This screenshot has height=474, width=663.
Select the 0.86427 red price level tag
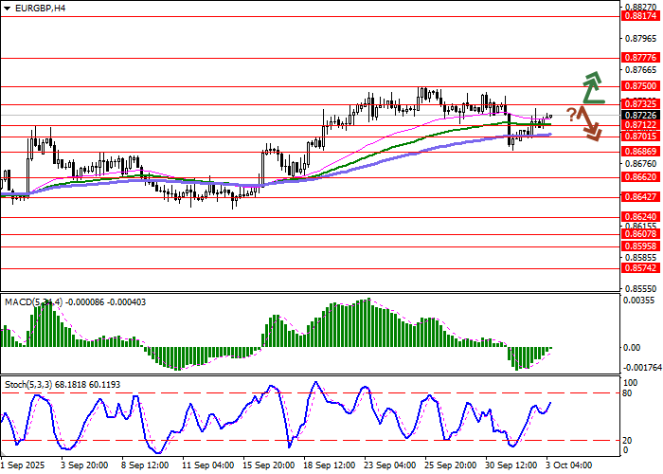tap(641, 197)
